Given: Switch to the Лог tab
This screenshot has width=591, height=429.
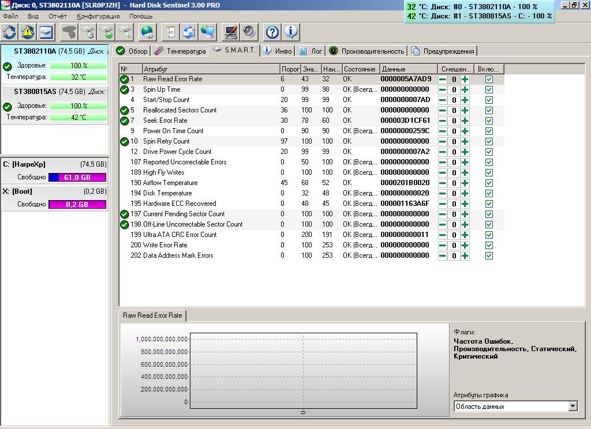Looking at the screenshot, I should click(311, 51).
